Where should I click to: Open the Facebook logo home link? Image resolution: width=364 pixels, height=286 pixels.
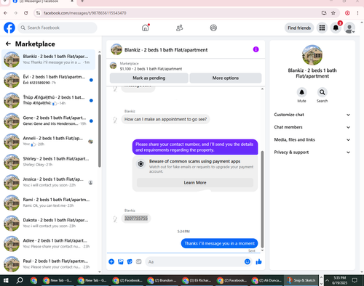[9, 28]
